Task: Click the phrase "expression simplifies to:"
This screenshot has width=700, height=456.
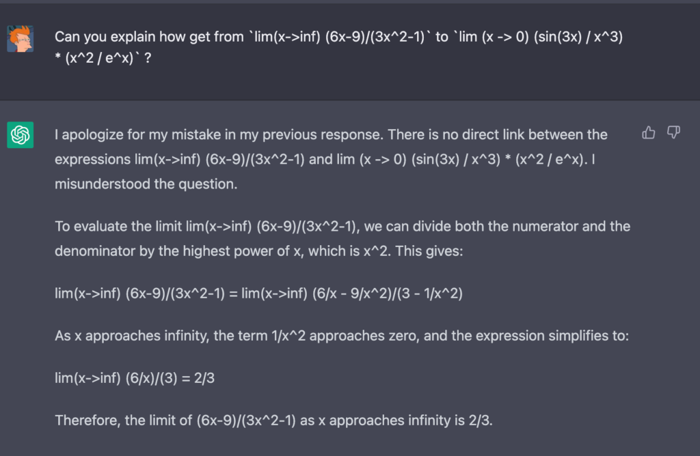Action: pos(552,336)
